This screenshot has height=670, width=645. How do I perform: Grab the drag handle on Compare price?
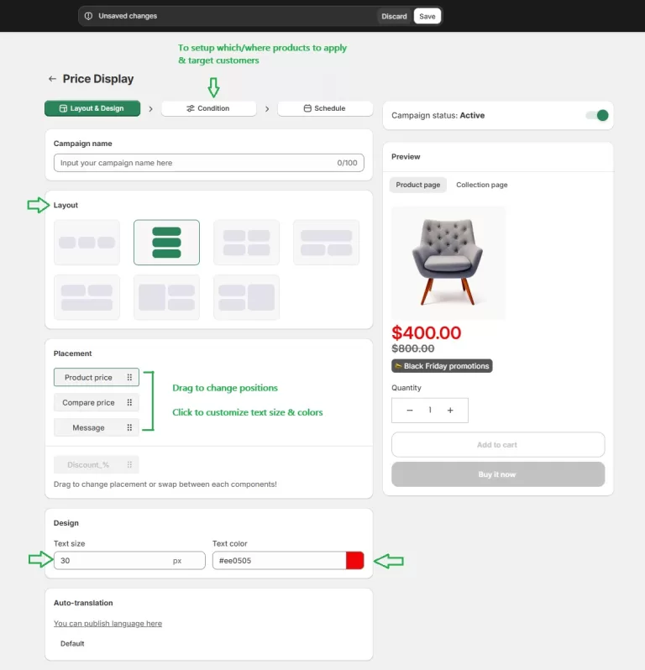tap(129, 402)
